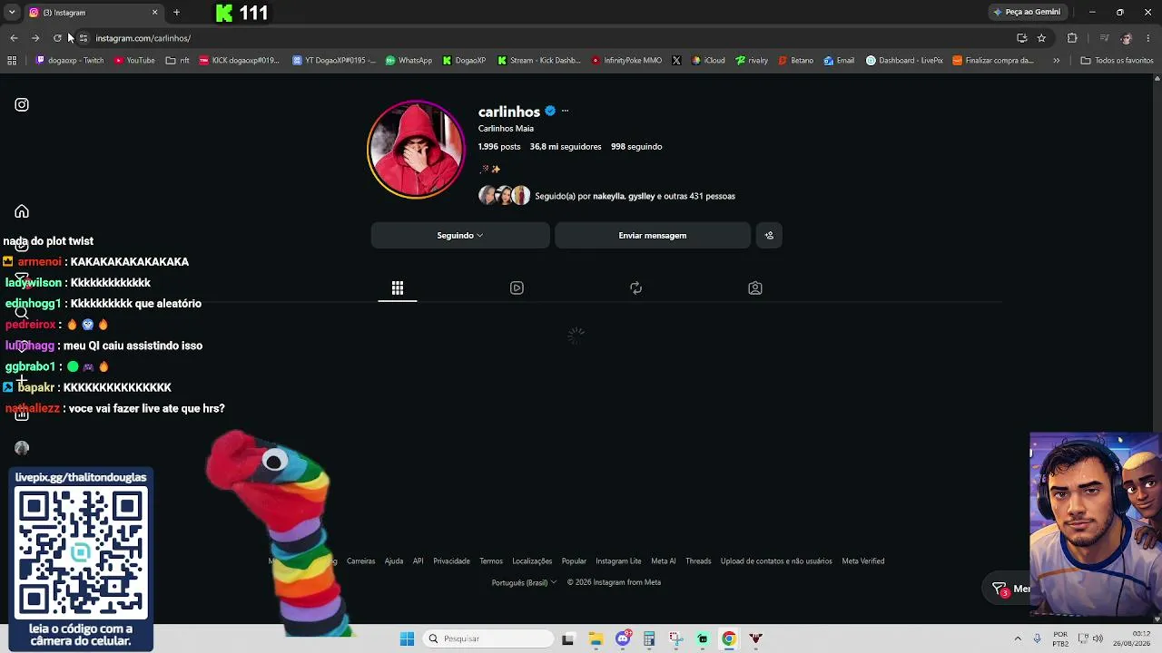This screenshot has width=1162, height=653.
Task: Open the Instagram Lite footer link
Action: [618, 561]
